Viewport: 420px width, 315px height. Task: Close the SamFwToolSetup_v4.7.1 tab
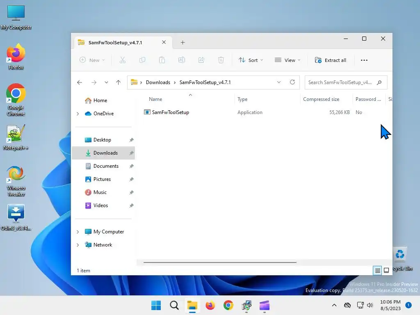(x=164, y=42)
